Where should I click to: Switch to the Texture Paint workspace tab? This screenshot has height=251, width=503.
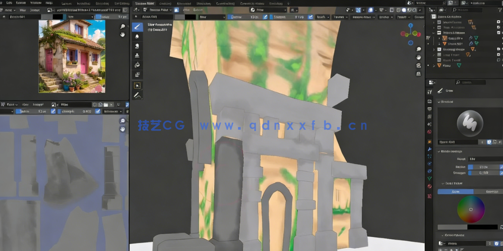tap(144, 3)
